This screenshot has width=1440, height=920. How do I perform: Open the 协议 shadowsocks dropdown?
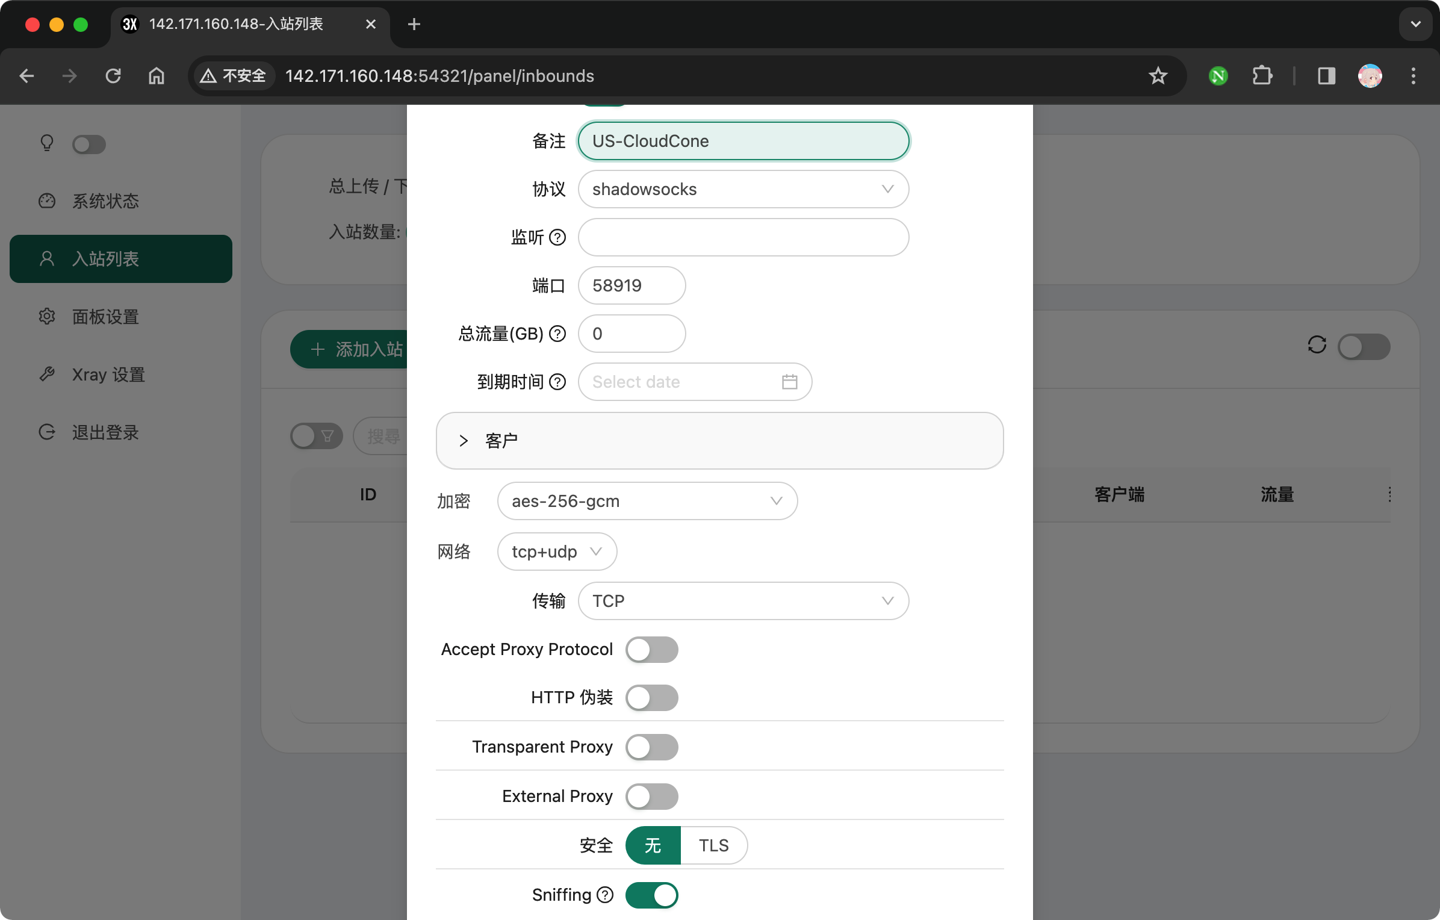pyautogui.click(x=743, y=189)
